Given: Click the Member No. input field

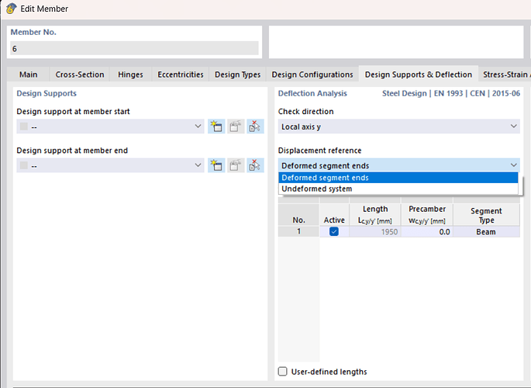Looking at the screenshot, I should (x=133, y=48).
